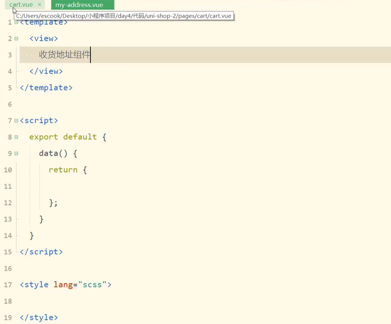Click line number 6 in gutter
The width and height of the screenshot is (391, 324).
click(10, 105)
